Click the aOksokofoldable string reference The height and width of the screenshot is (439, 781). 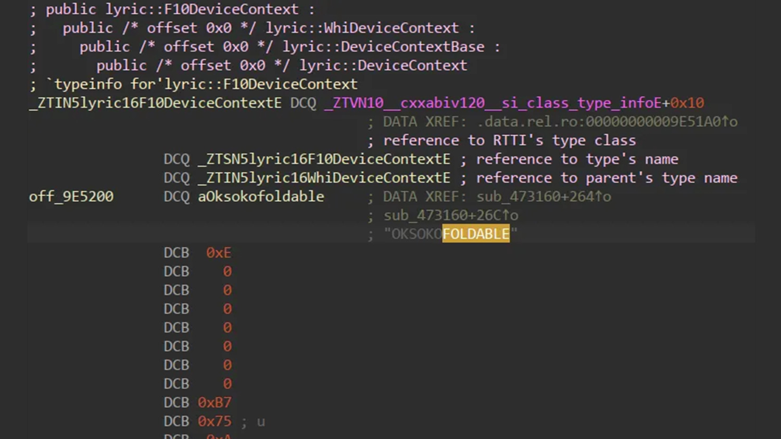pos(261,197)
